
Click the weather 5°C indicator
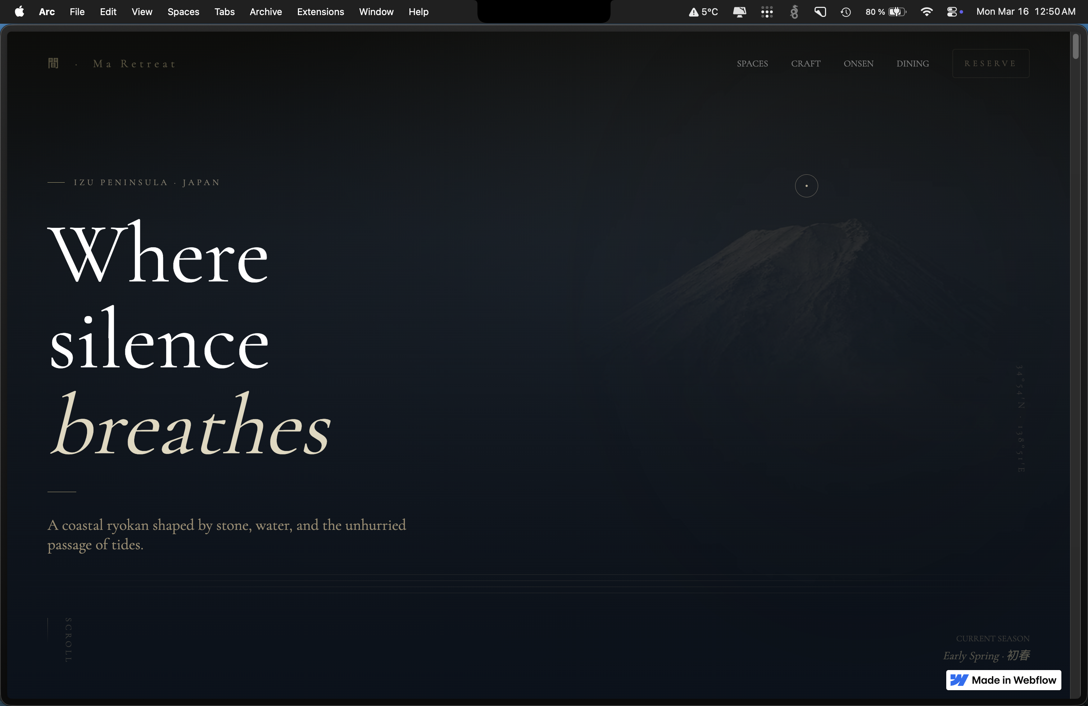pos(703,12)
